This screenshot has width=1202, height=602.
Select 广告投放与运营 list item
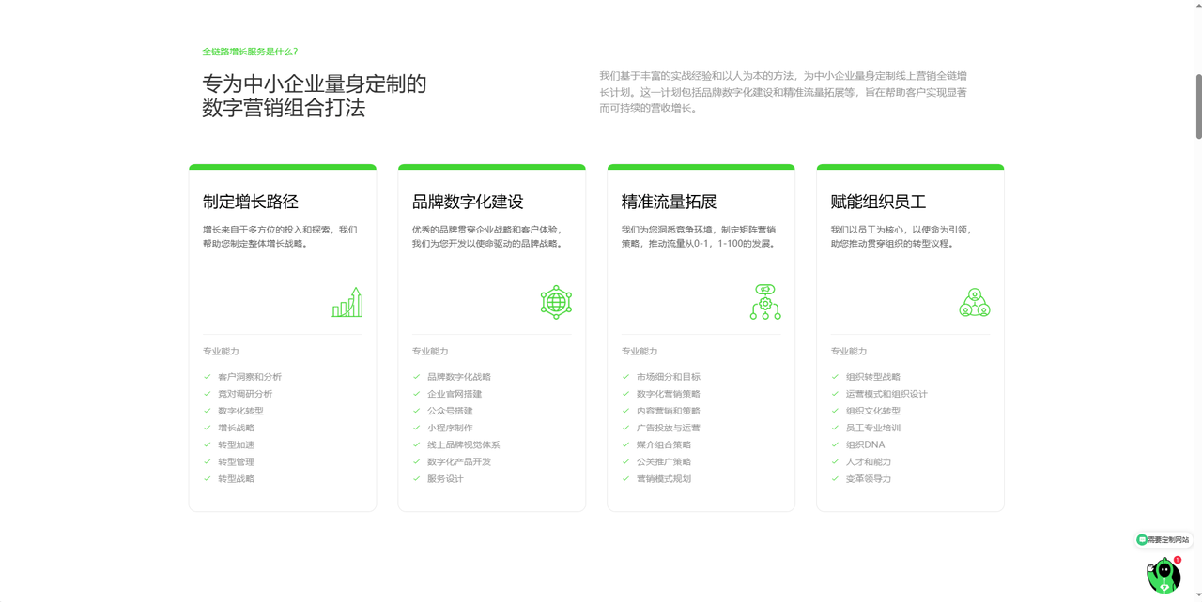(668, 428)
